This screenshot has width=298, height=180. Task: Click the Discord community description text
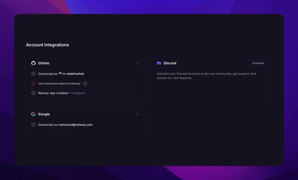(x=206, y=76)
